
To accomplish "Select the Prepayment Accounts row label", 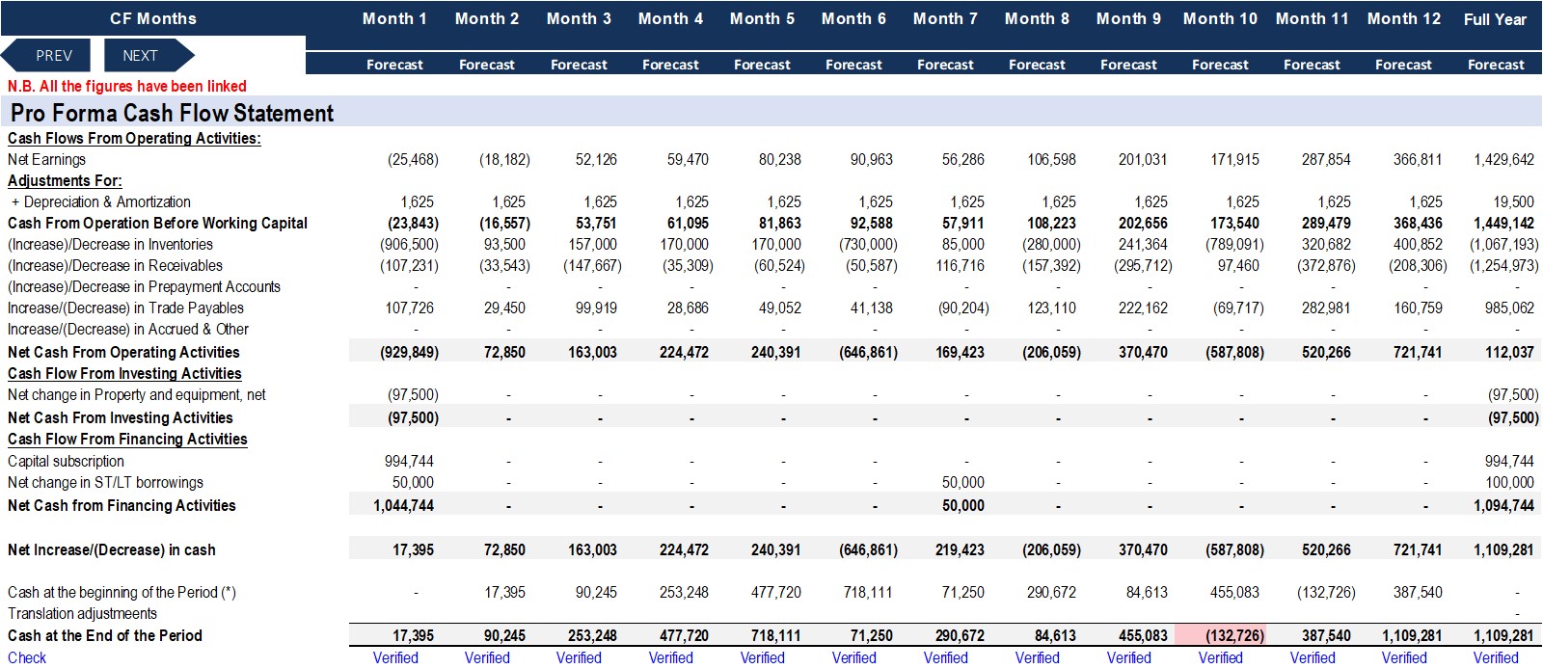I will [x=144, y=286].
